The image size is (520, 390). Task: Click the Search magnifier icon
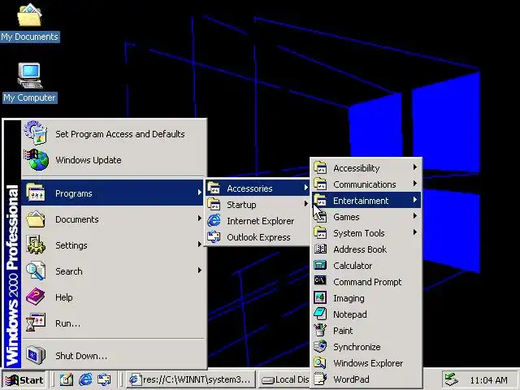(36, 271)
